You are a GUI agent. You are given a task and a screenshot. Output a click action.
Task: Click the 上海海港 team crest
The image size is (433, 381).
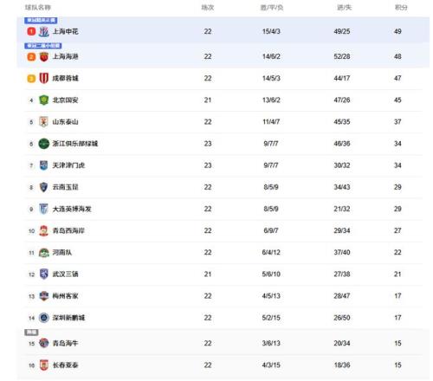pos(44,56)
